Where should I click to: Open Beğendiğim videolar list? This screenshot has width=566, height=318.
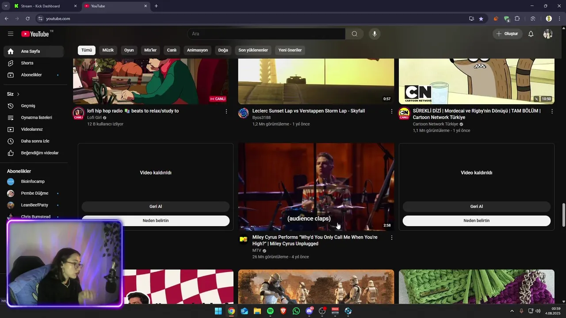[34, 153]
